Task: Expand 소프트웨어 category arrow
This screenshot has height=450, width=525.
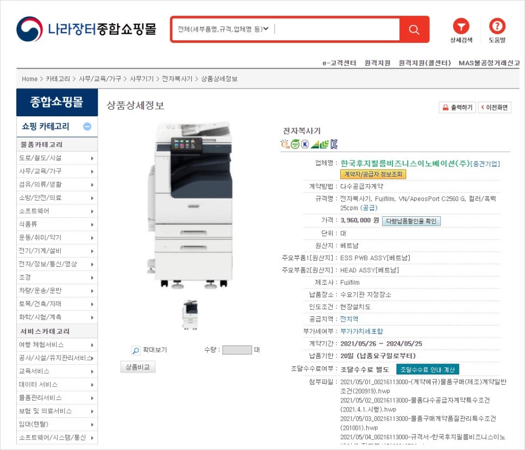Action: click(x=92, y=211)
